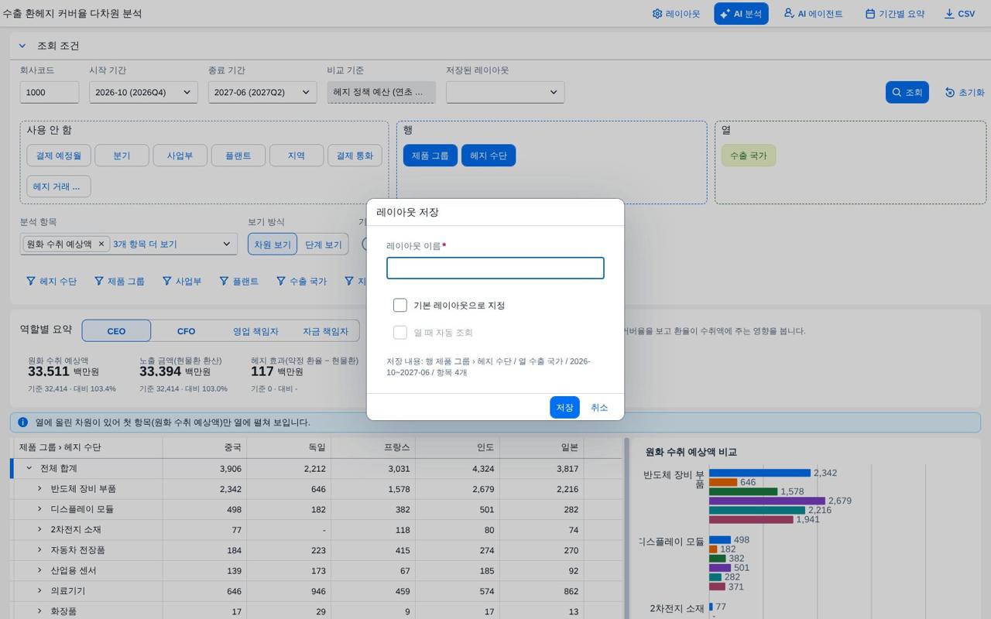Expand the 반도체 장비 부품 row
991x619 pixels.
[39, 489]
